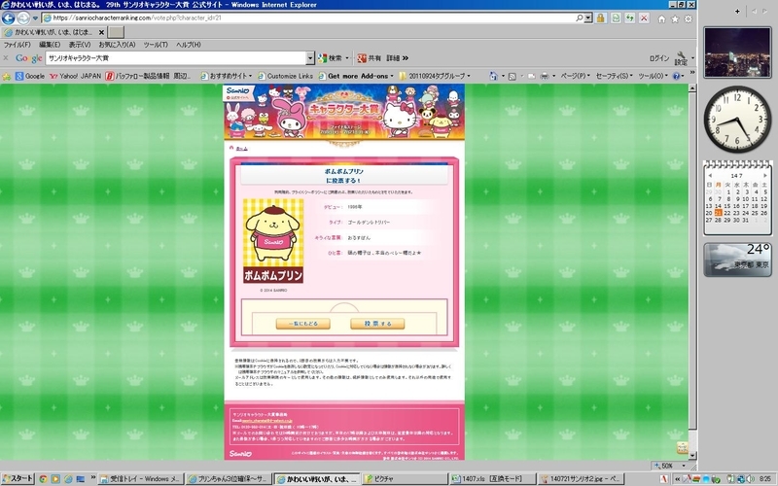Click the security lock icon in address bar
778x486 pixels.
tap(600, 18)
